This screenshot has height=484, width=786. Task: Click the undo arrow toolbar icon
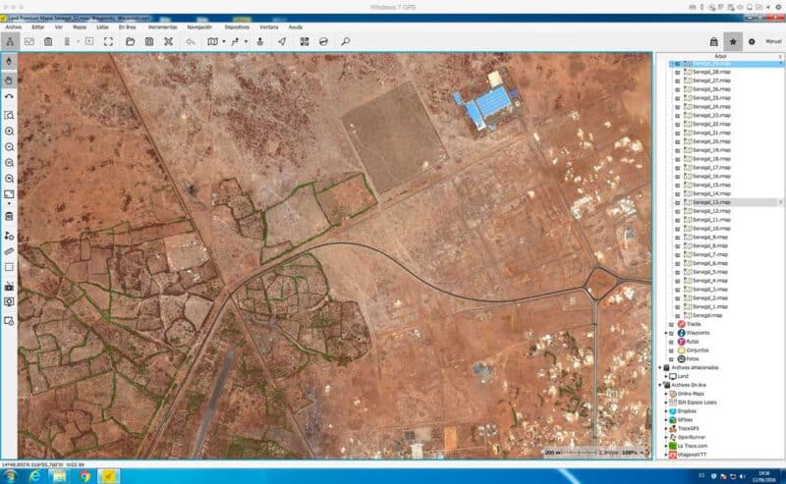(x=190, y=41)
